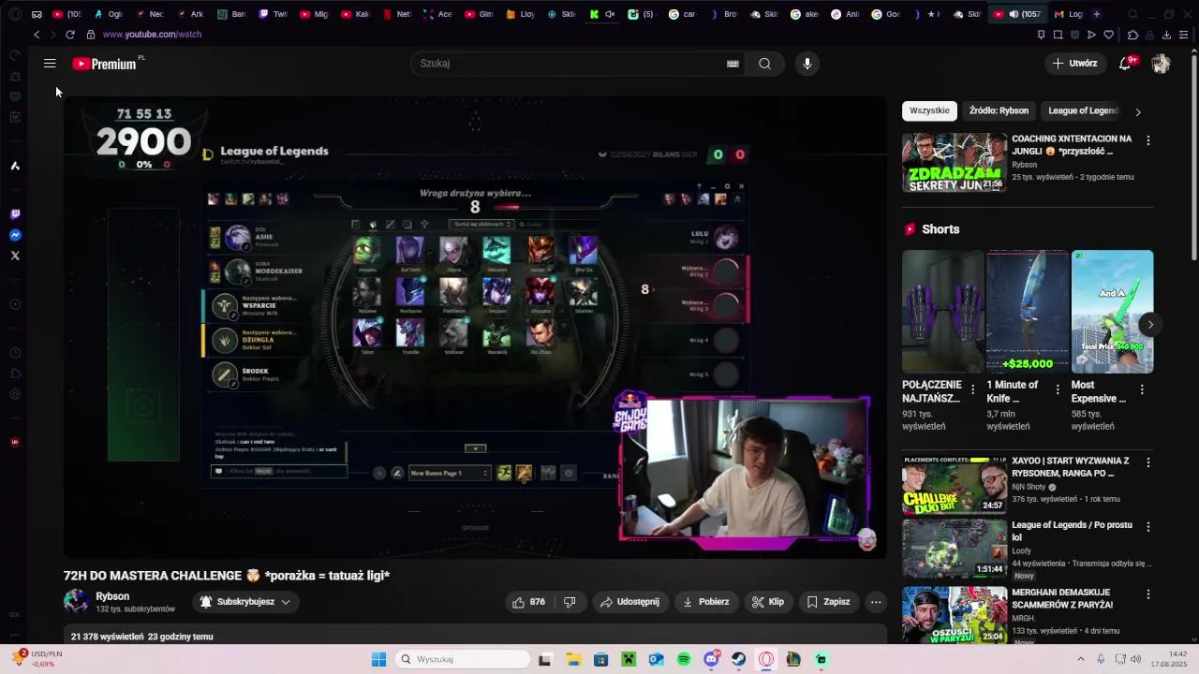Open COACHING XNTENTACION video thumbnail
This screenshot has width=1199, height=674.
click(x=954, y=163)
